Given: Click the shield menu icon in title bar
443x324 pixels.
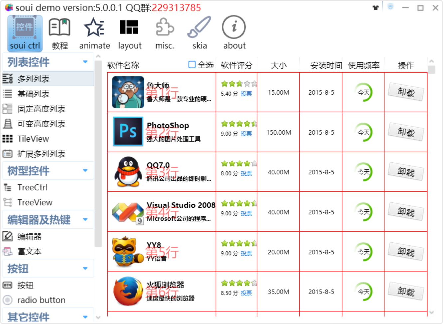Looking at the screenshot, I should coord(390,7).
